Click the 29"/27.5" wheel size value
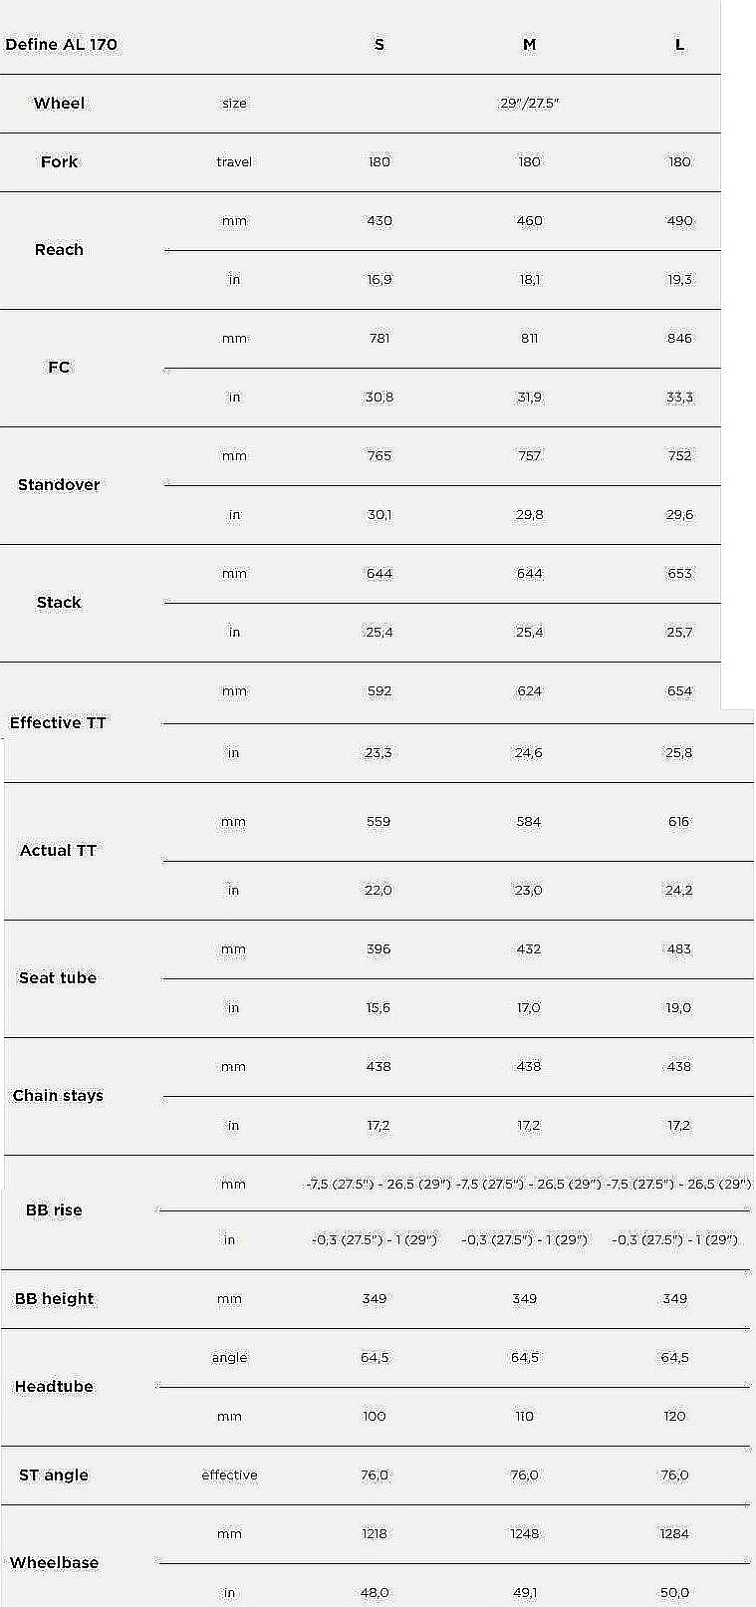This screenshot has height=1607, width=756. coord(530,104)
